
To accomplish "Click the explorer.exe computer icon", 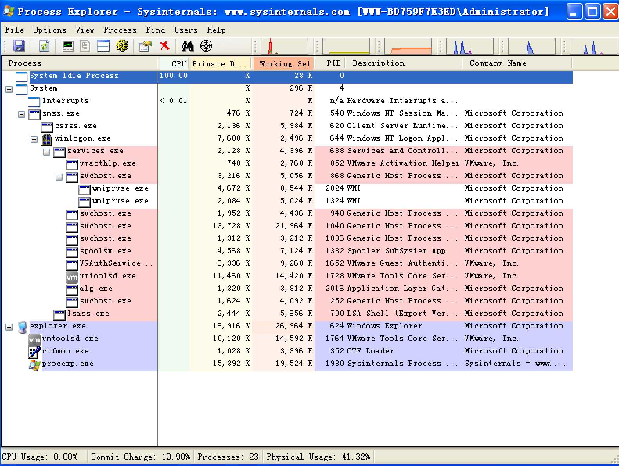I will (x=22, y=327).
